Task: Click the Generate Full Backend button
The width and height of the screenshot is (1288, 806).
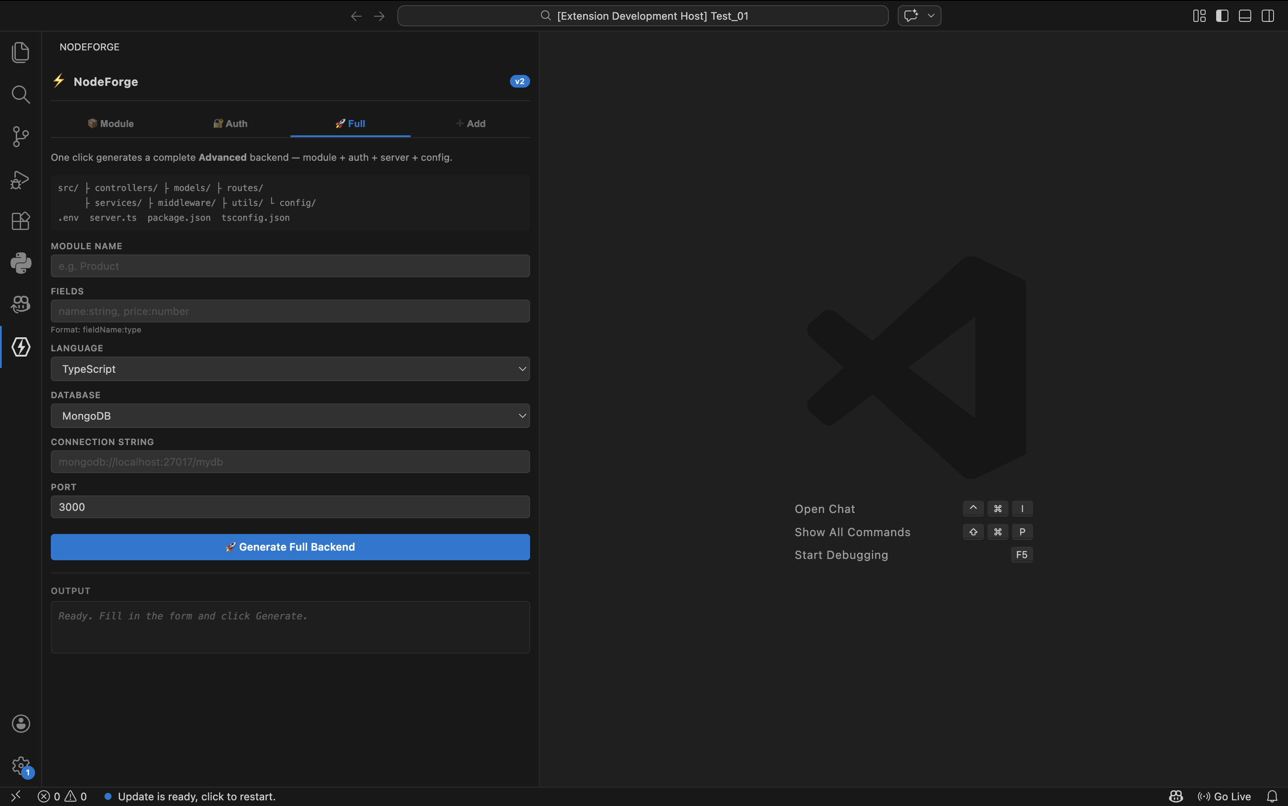Action: coord(290,547)
